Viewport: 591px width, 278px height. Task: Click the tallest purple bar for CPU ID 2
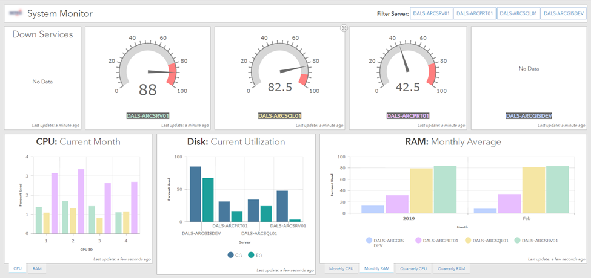(81, 201)
